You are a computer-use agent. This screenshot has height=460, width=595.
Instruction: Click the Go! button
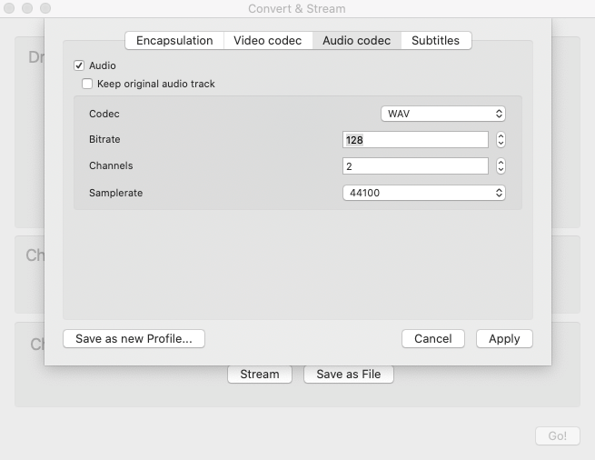pos(557,435)
